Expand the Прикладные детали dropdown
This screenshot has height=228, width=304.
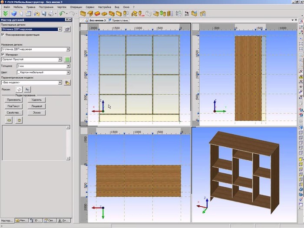[x=60, y=29]
